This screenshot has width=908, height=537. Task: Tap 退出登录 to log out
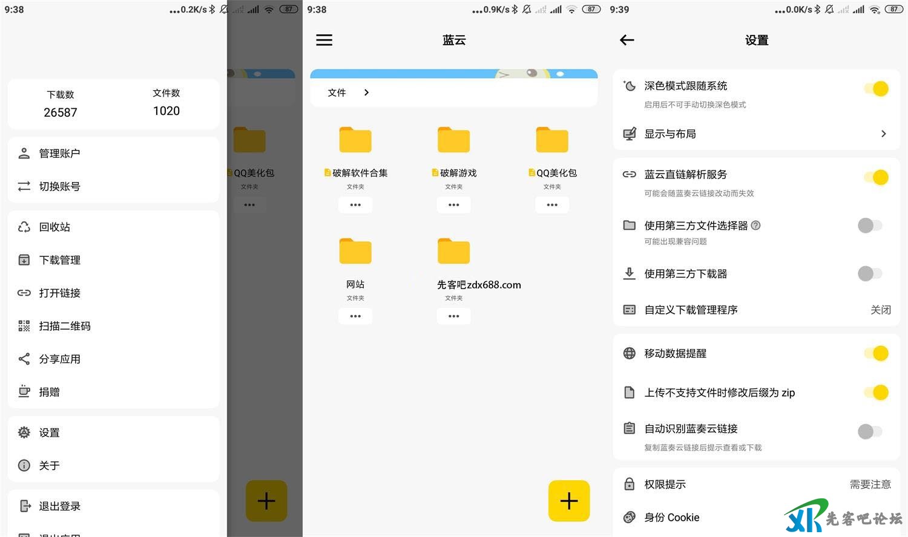tap(59, 506)
